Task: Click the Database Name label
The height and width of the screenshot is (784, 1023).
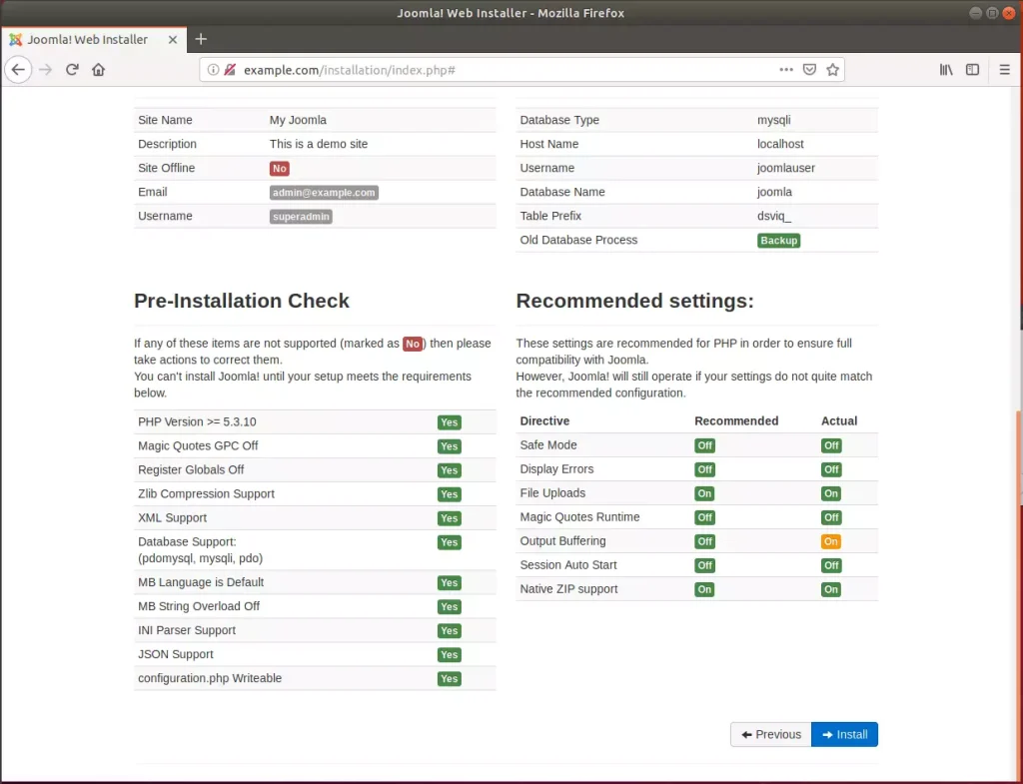Action: point(562,192)
